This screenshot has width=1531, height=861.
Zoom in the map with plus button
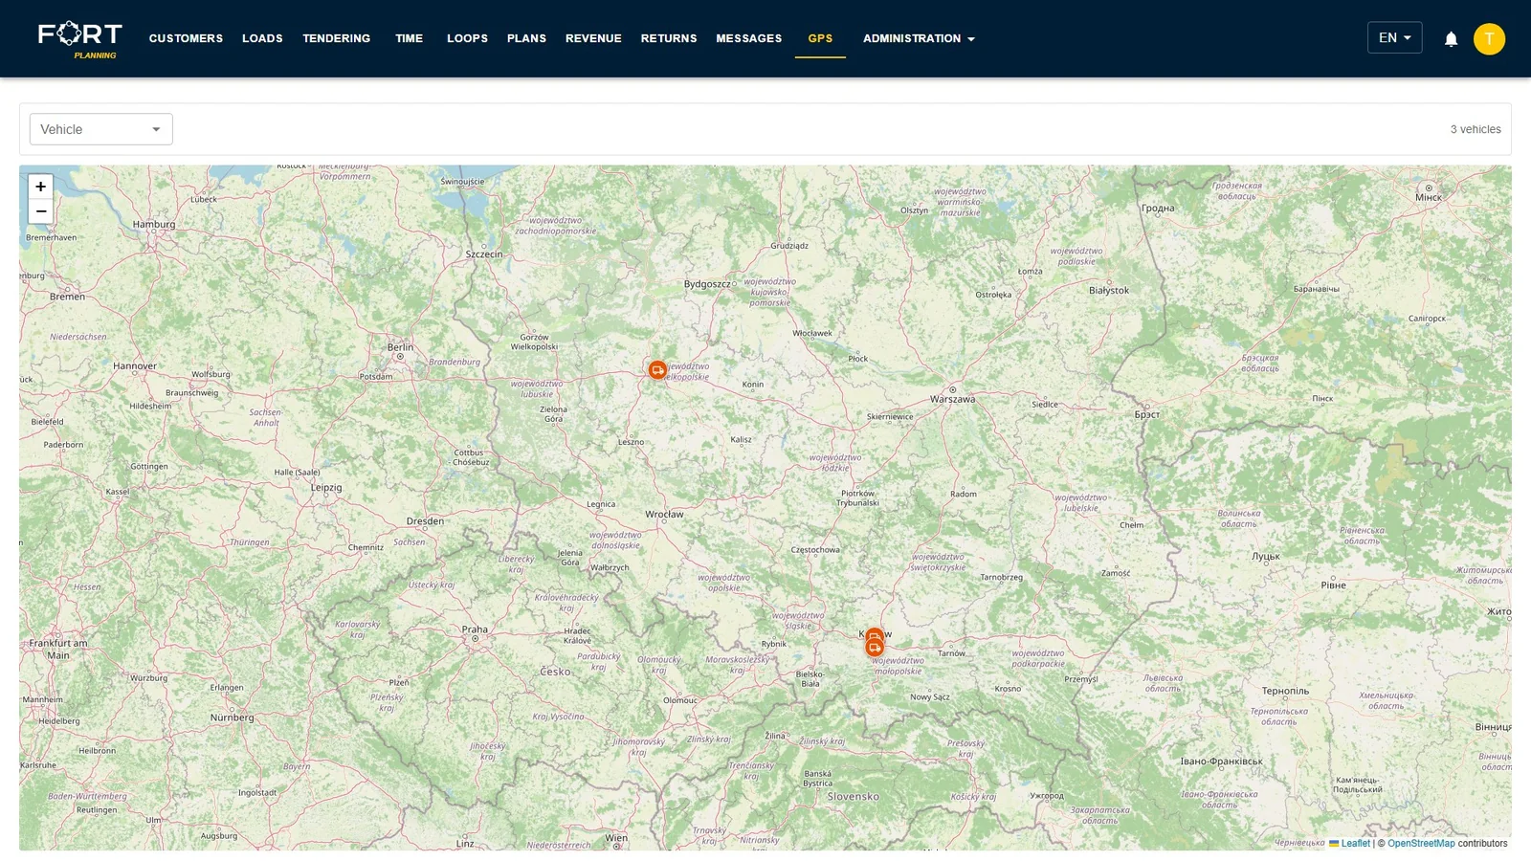click(x=41, y=187)
